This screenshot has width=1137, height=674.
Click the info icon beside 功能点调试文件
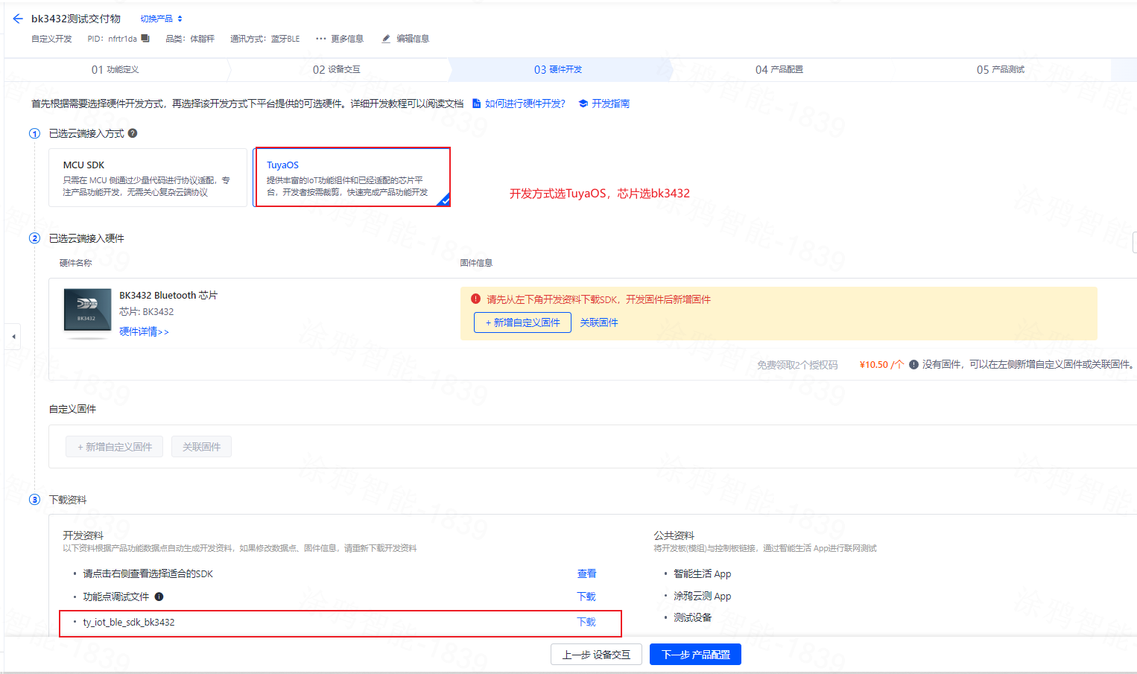(159, 597)
